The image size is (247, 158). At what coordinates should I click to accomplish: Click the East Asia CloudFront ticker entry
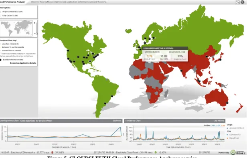123,152
